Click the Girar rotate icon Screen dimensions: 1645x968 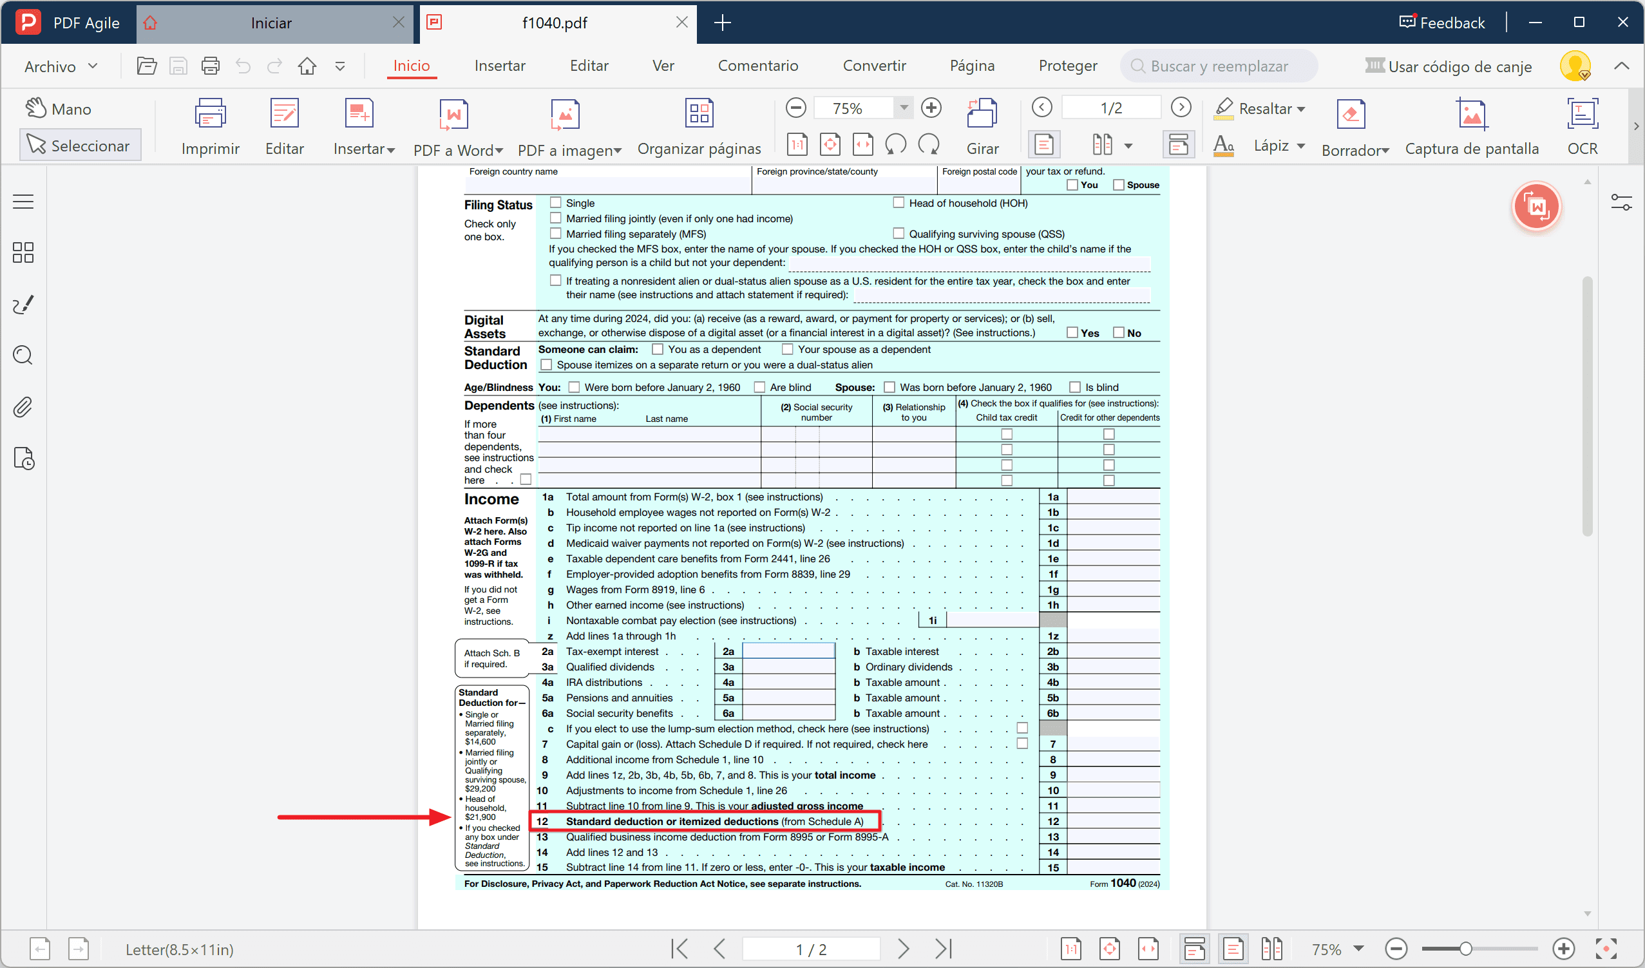point(981,114)
